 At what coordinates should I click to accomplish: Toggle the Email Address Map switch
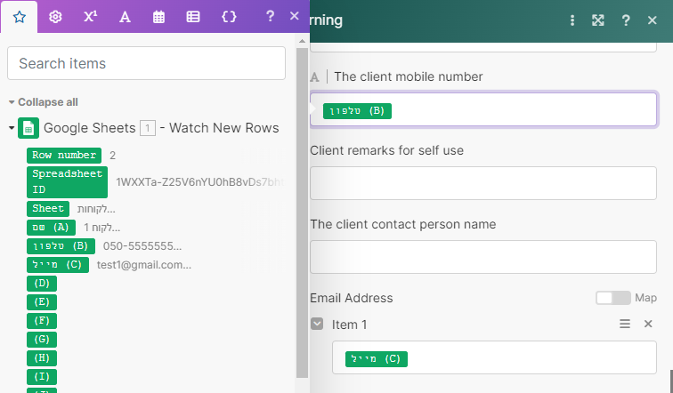[612, 298]
